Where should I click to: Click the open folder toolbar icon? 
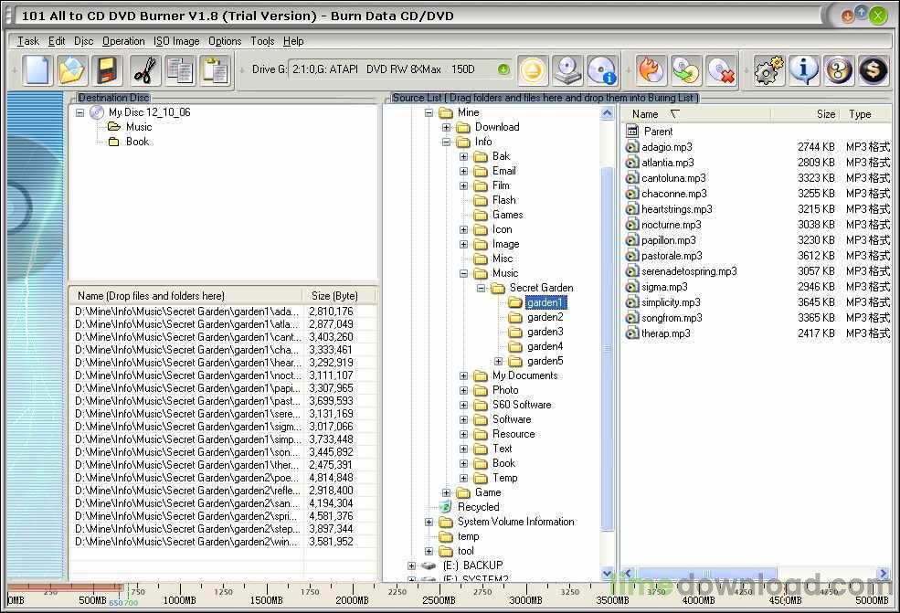[x=72, y=70]
